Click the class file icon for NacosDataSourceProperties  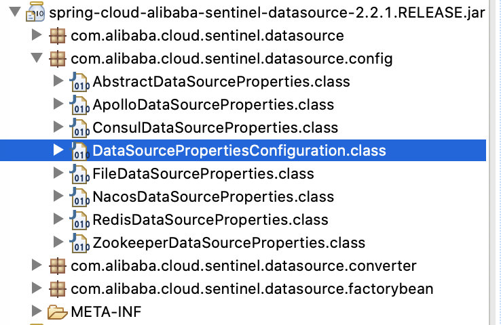[79, 198]
